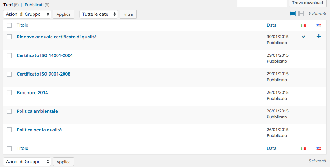Sort by Data column header

click(272, 25)
